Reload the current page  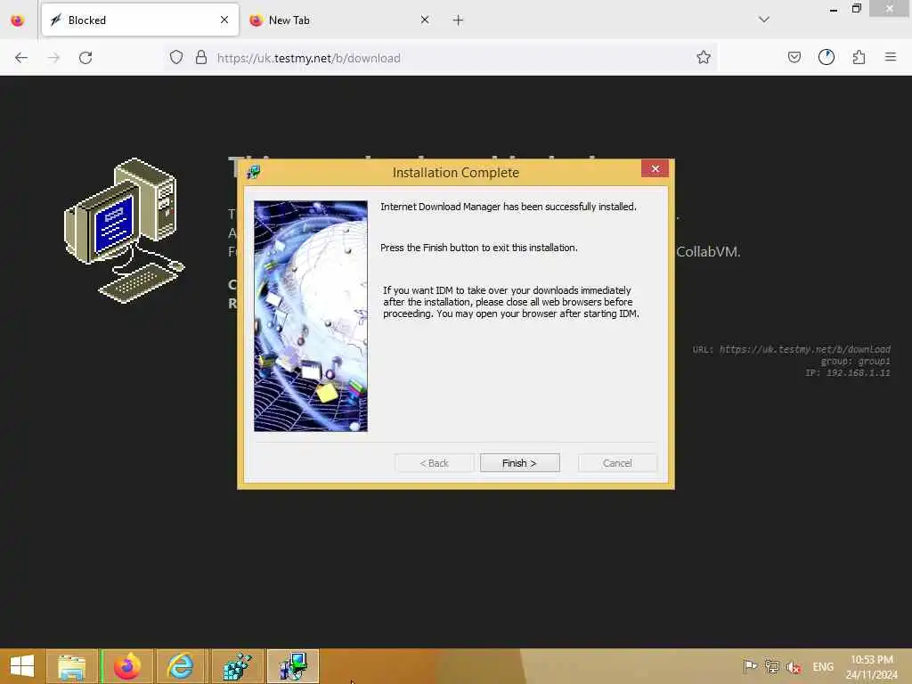pos(85,58)
